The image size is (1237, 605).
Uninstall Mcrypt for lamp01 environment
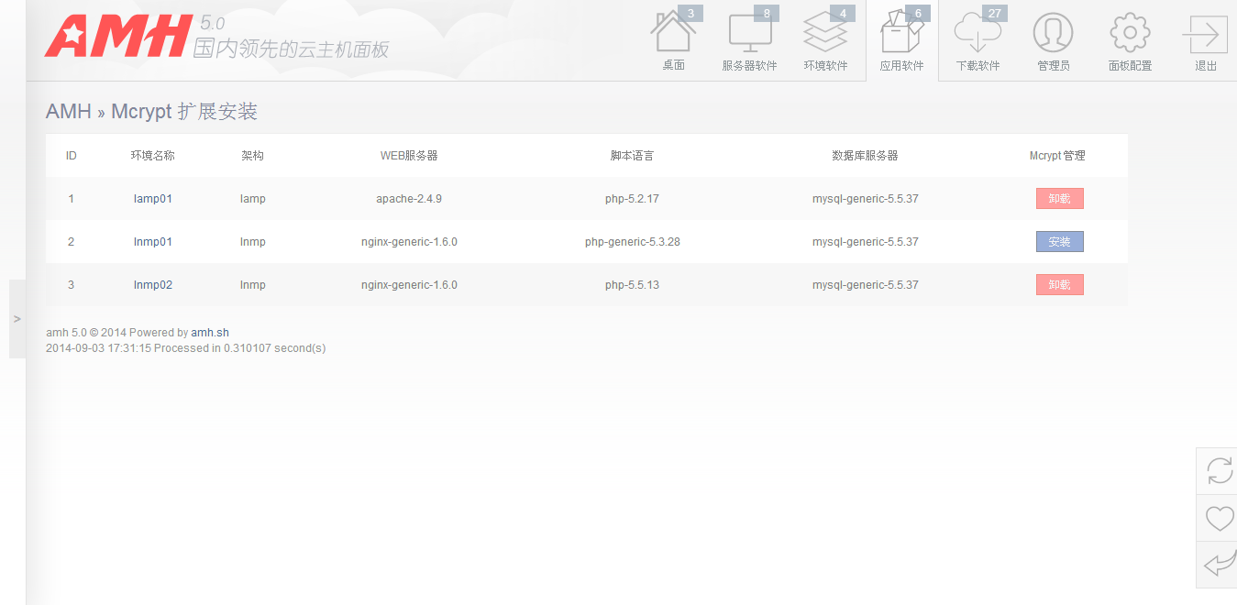[1059, 199]
